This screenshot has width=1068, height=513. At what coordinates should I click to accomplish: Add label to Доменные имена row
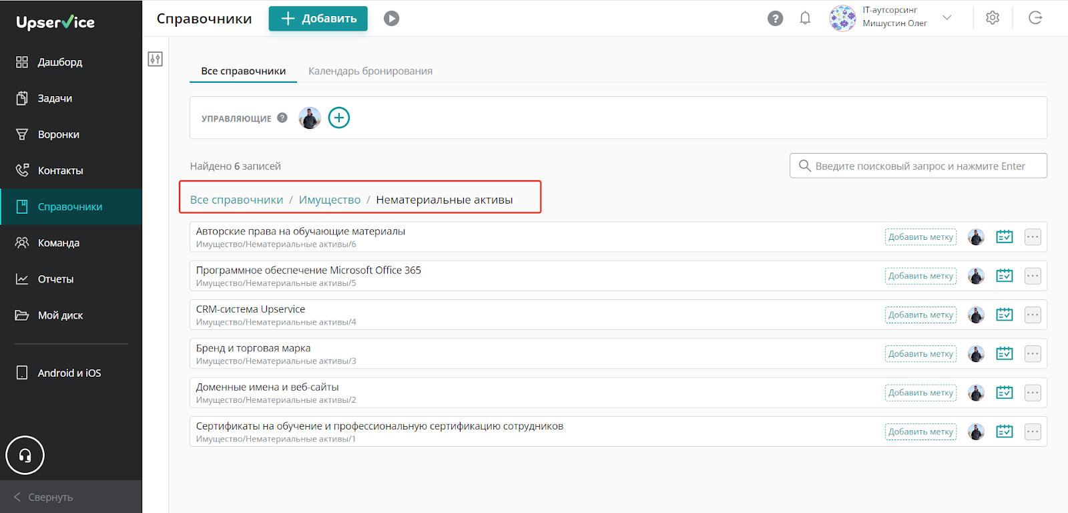[920, 393]
